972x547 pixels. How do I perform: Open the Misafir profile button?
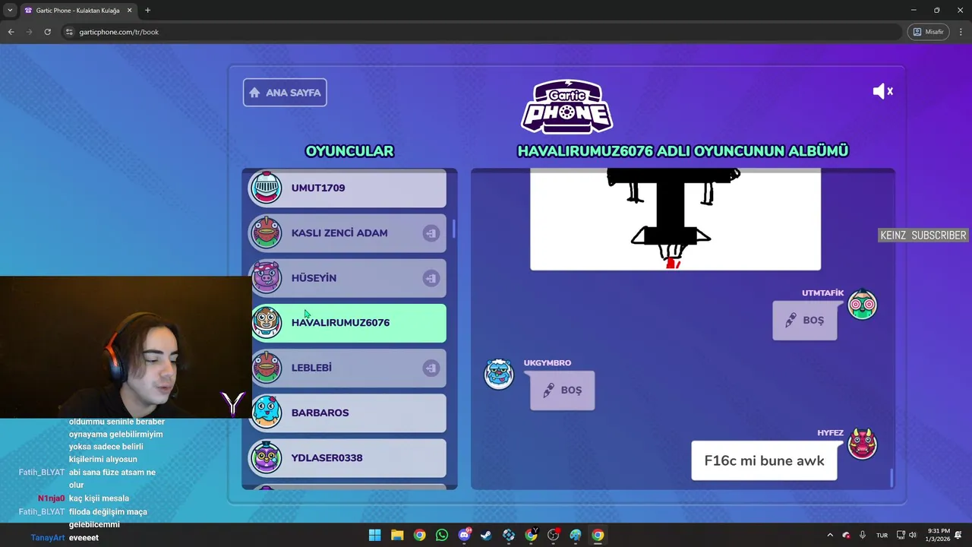point(928,32)
